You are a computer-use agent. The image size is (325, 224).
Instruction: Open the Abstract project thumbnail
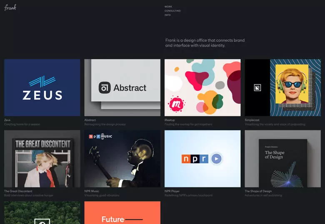click(122, 87)
